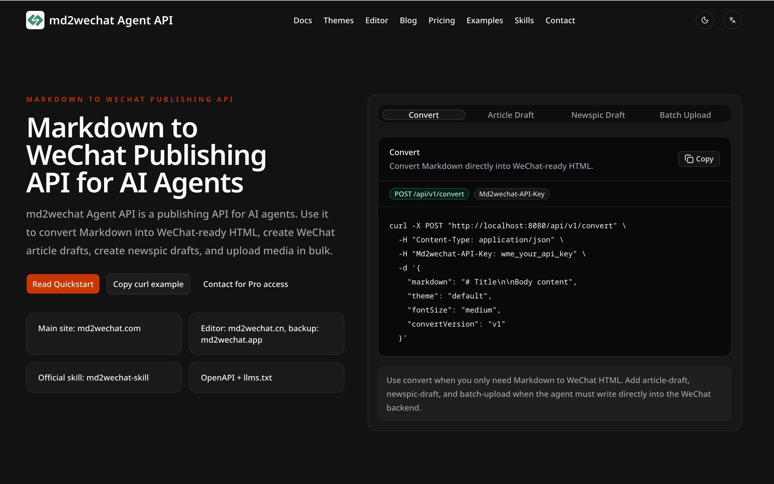The width and height of the screenshot is (774, 484).
Task: Open the Main site md2wechat.com card
Action: pos(104,333)
